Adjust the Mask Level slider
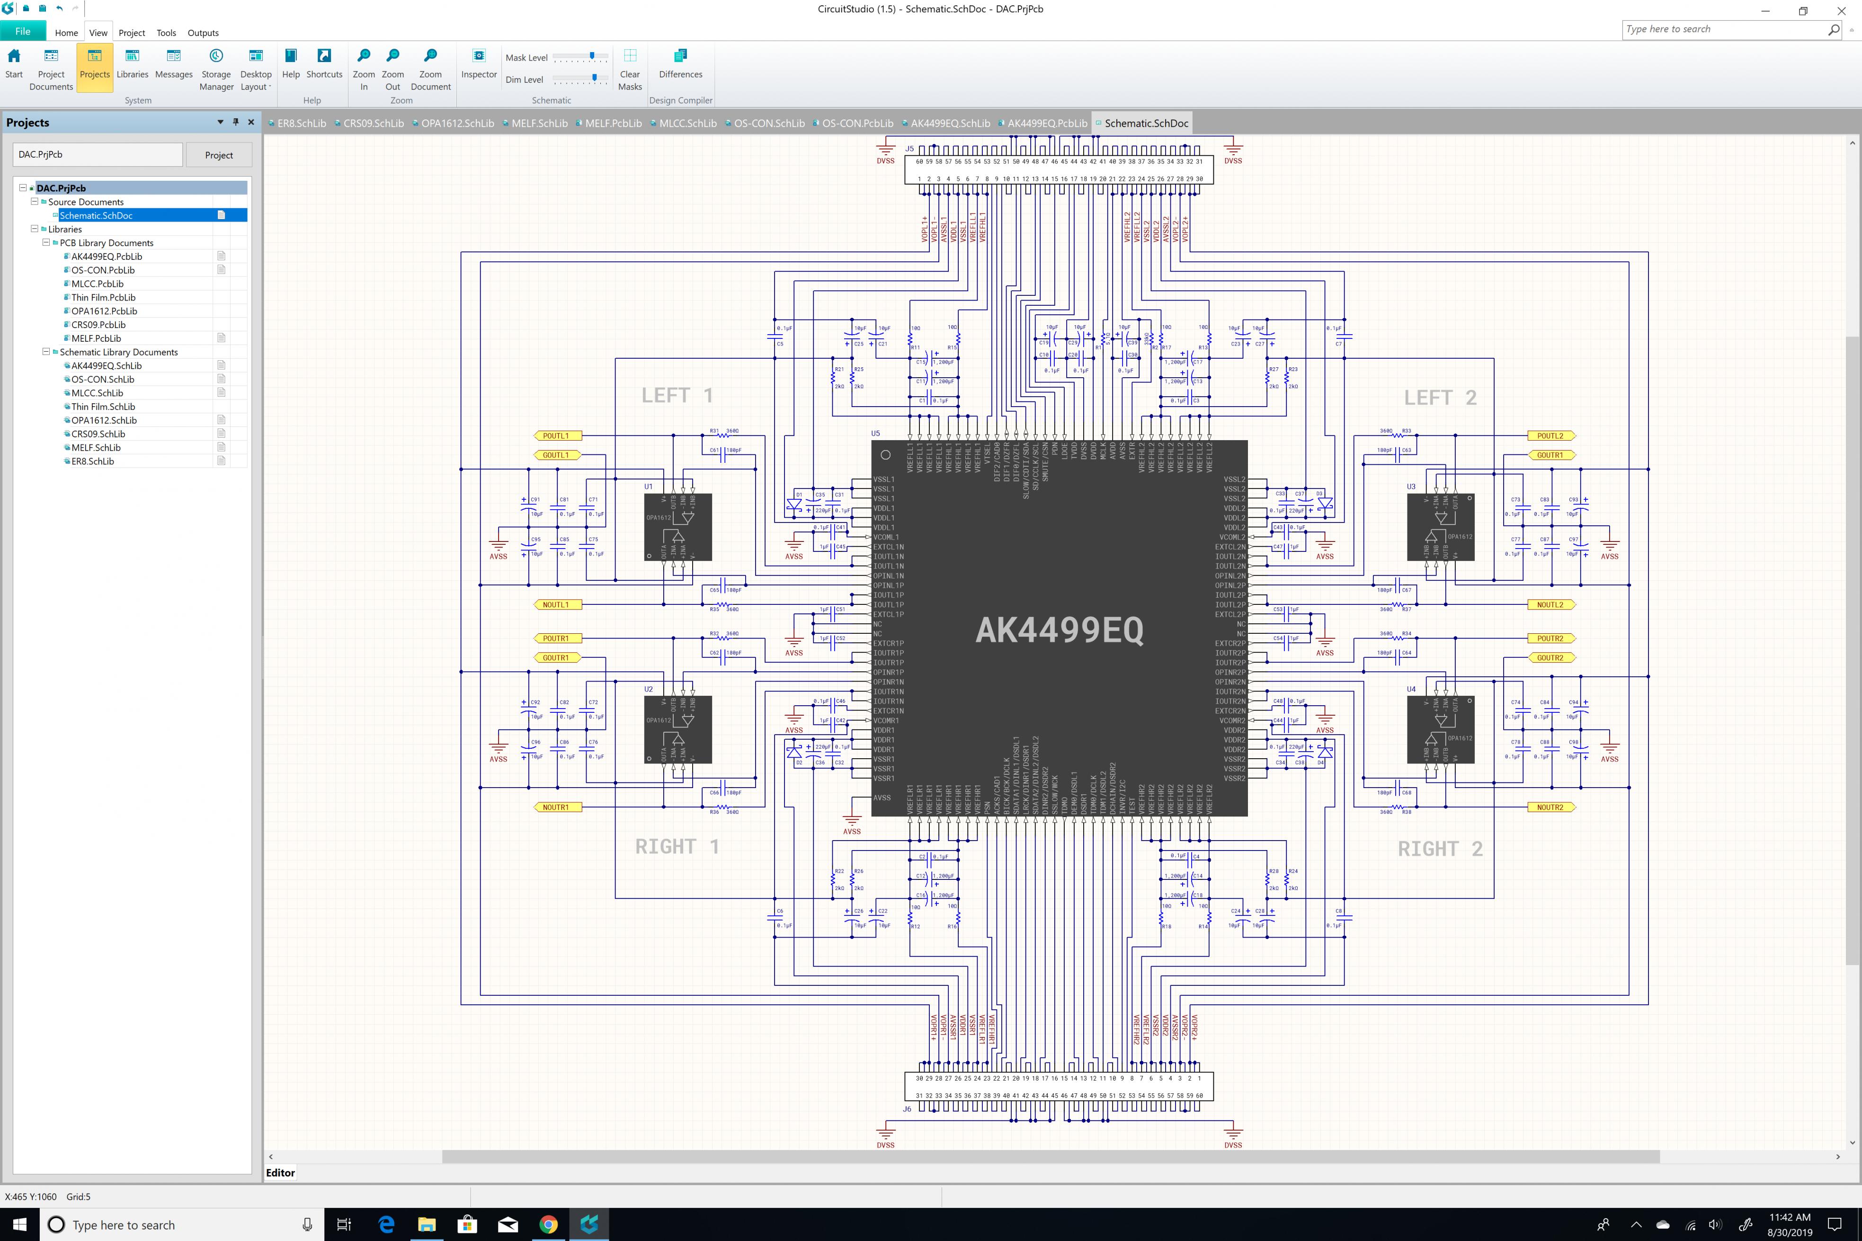The height and width of the screenshot is (1241, 1862). pos(580,58)
